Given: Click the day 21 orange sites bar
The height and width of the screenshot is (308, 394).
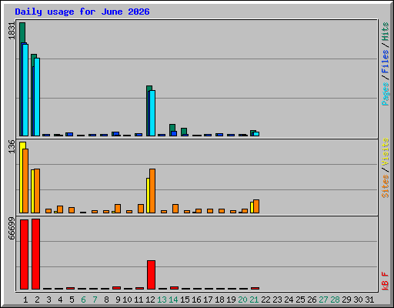Looking at the screenshot, I should (256, 206).
